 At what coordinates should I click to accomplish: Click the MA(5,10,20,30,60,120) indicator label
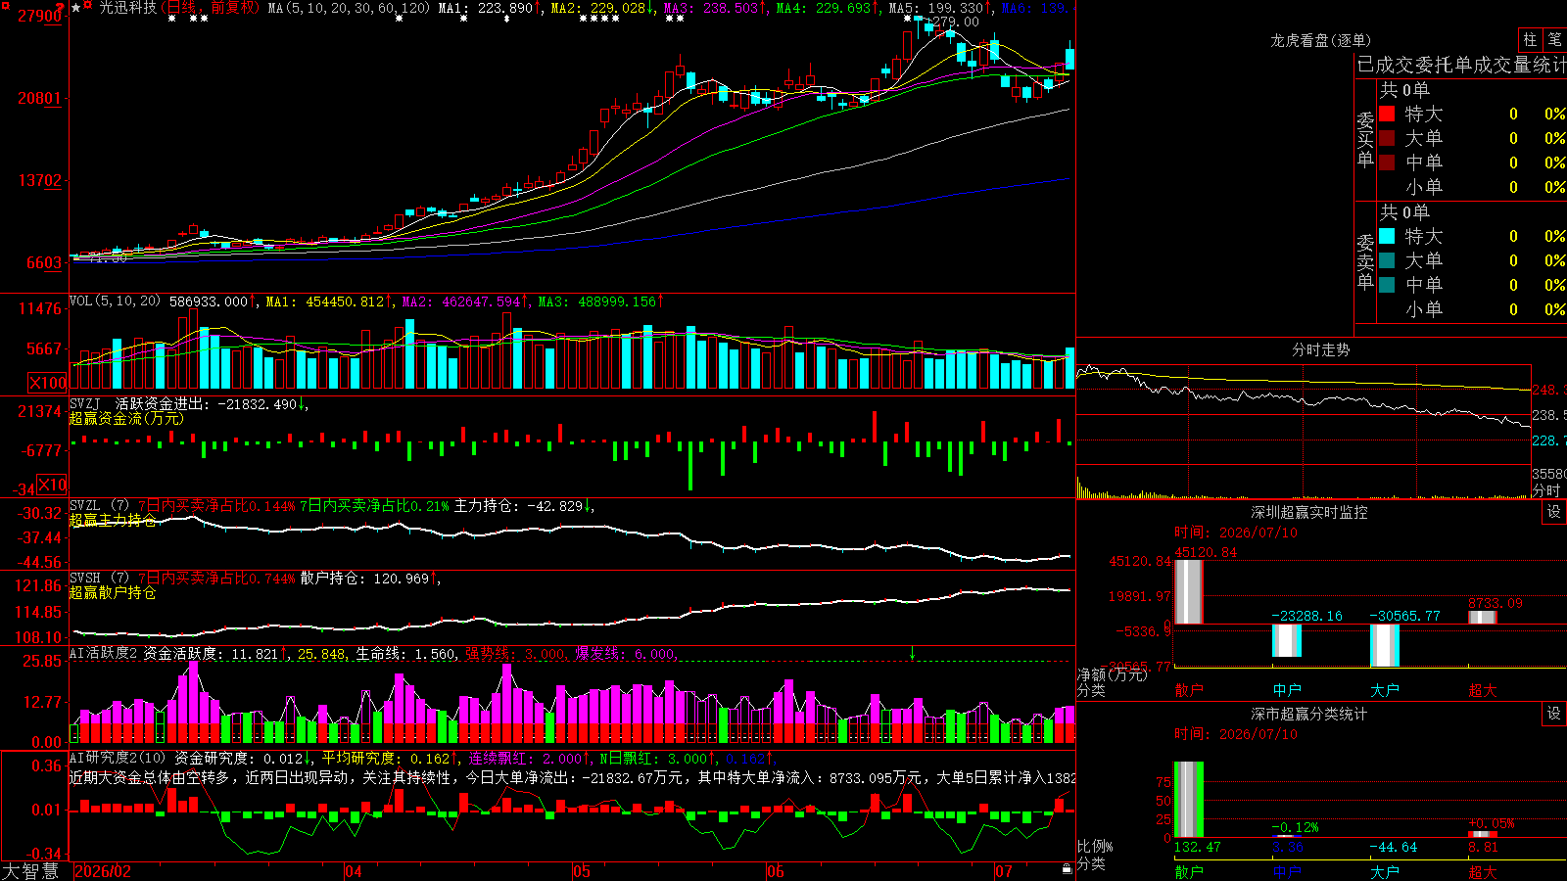(x=349, y=8)
